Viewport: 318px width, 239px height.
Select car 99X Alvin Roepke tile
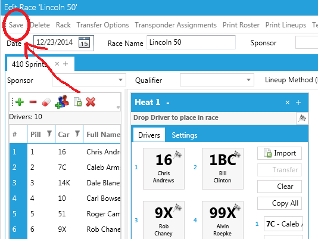[223, 220]
